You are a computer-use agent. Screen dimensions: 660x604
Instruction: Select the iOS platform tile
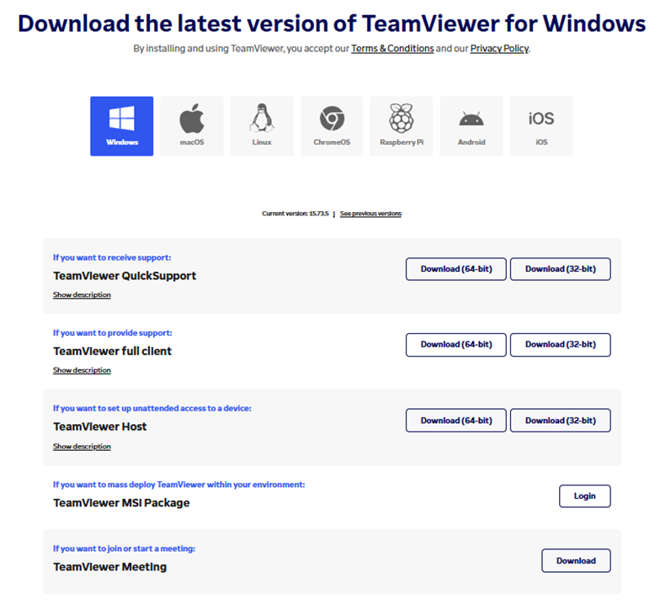541,126
